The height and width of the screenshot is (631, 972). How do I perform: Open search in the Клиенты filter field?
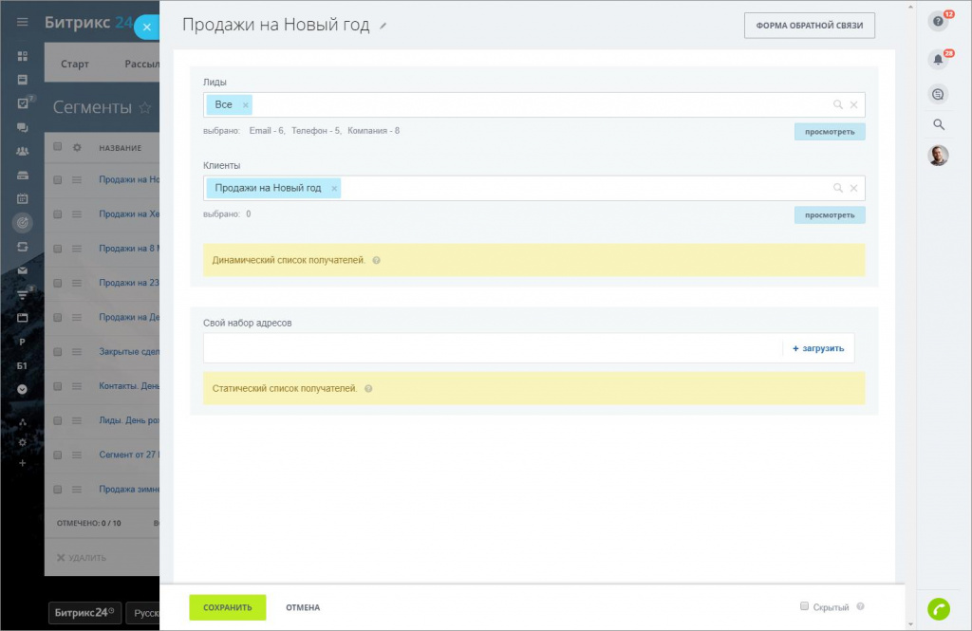[837, 189]
